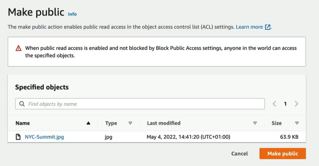
Task: Cancel the make public action
Action: 239,153
